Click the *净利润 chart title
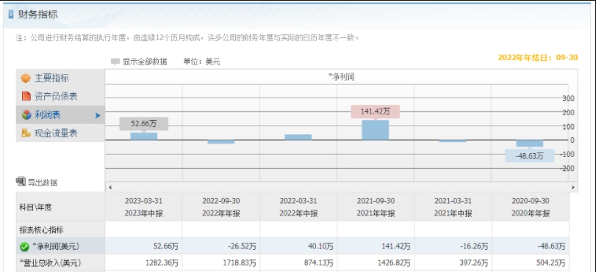Screen dimensions: 596x272 pos(341,77)
